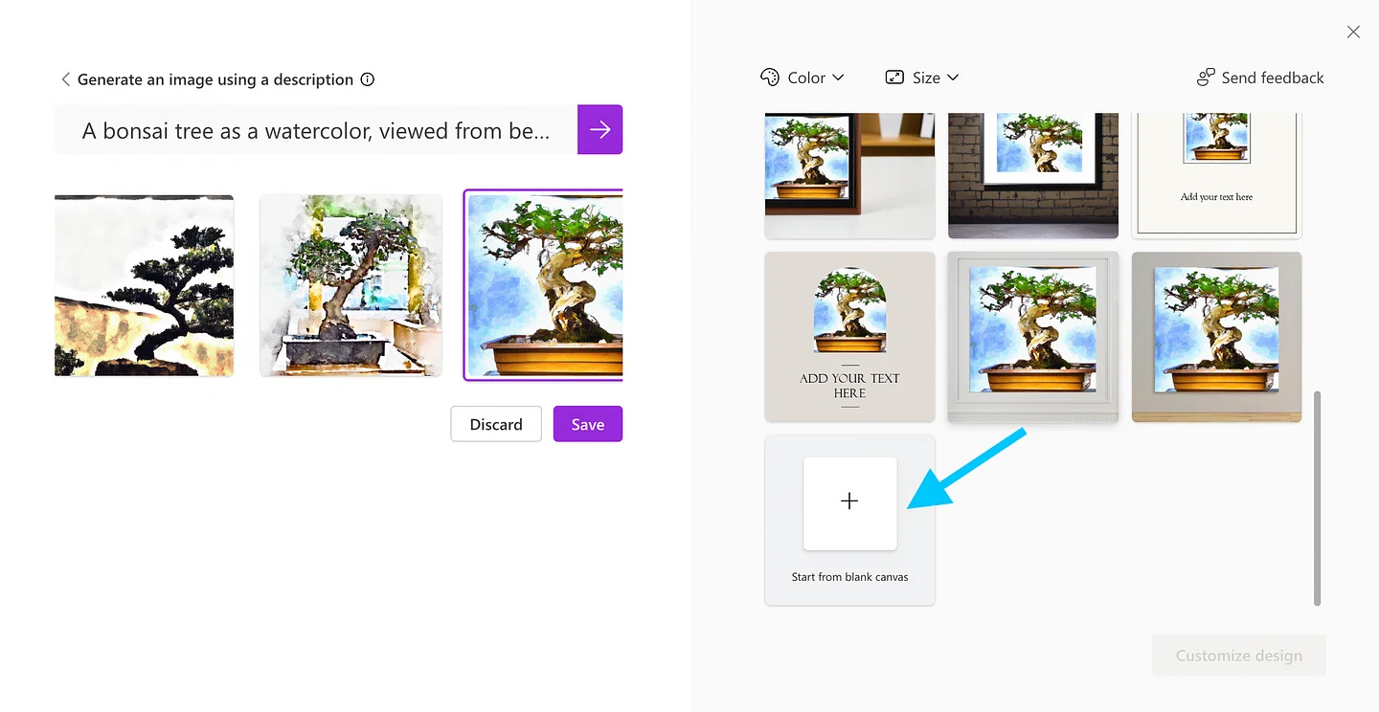Click the Send feedback person icon

[x=1206, y=78]
